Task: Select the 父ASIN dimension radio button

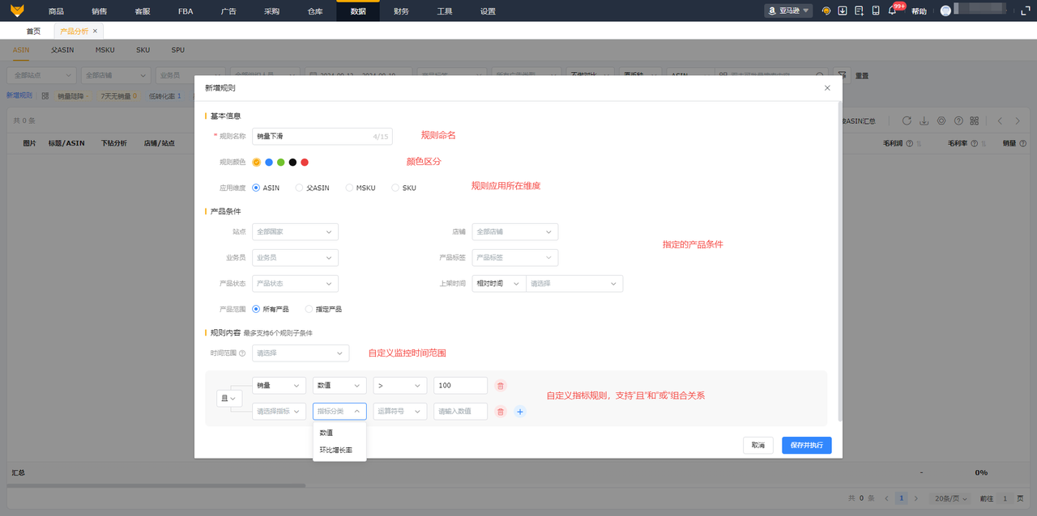Action: click(x=299, y=188)
